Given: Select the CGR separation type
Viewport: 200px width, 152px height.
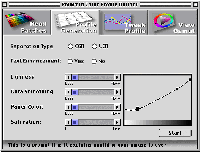Looking at the screenshot, I should point(76,46).
